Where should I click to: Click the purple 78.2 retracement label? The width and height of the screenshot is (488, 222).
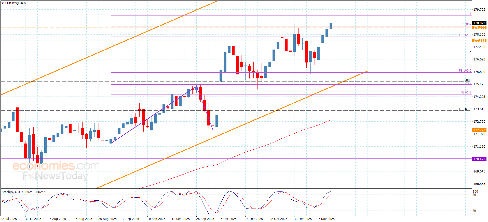tap(468, 83)
